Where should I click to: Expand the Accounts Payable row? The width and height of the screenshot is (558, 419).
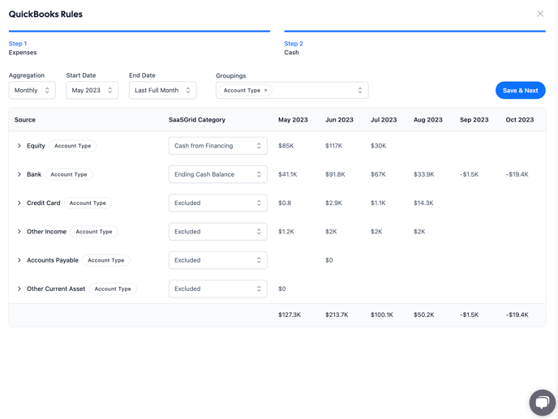pos(19,260)
